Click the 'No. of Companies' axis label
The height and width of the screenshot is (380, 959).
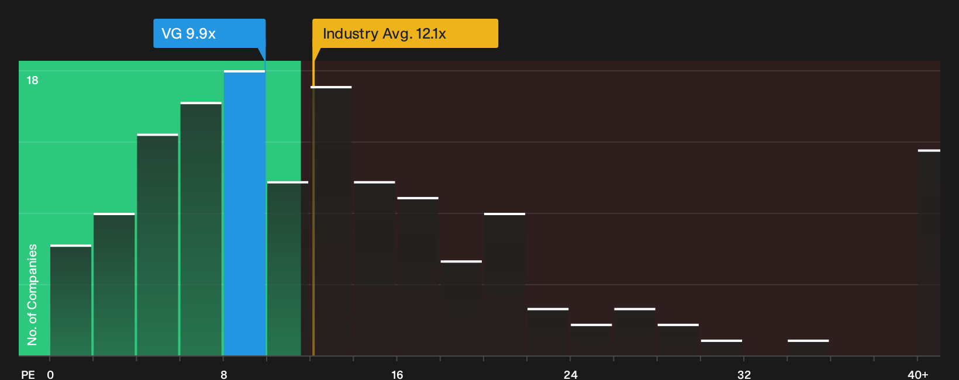coord(32,294)
